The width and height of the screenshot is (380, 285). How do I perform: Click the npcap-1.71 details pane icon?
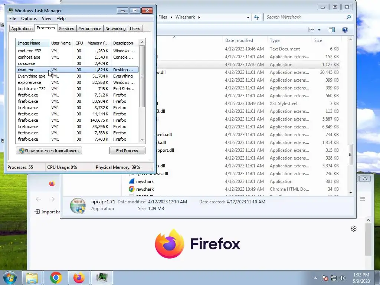click(78, 206)
